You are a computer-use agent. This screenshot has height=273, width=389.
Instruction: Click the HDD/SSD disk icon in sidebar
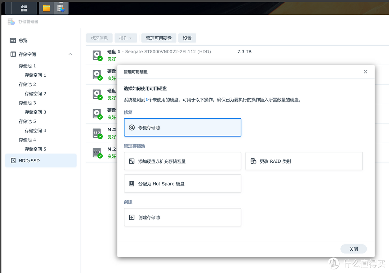[13, 160]
